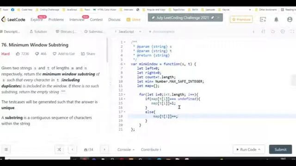Collapse the for loop at line 13
The width and height of the screenshot is (296, 166).
pyautogui.click(x=125, y=95)
